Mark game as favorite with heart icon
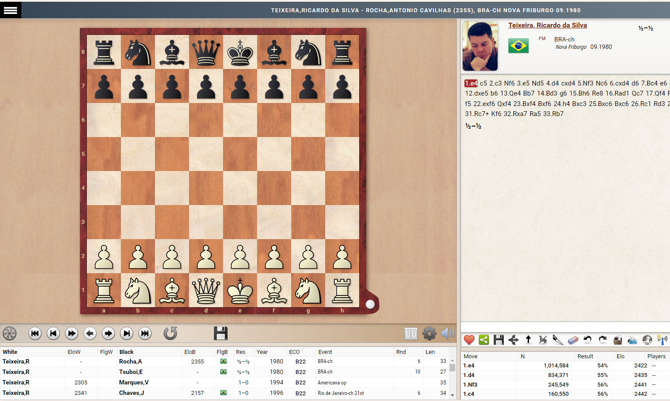Image resolution: width=670 pixels, height=401 pixels. coord(469,339)
